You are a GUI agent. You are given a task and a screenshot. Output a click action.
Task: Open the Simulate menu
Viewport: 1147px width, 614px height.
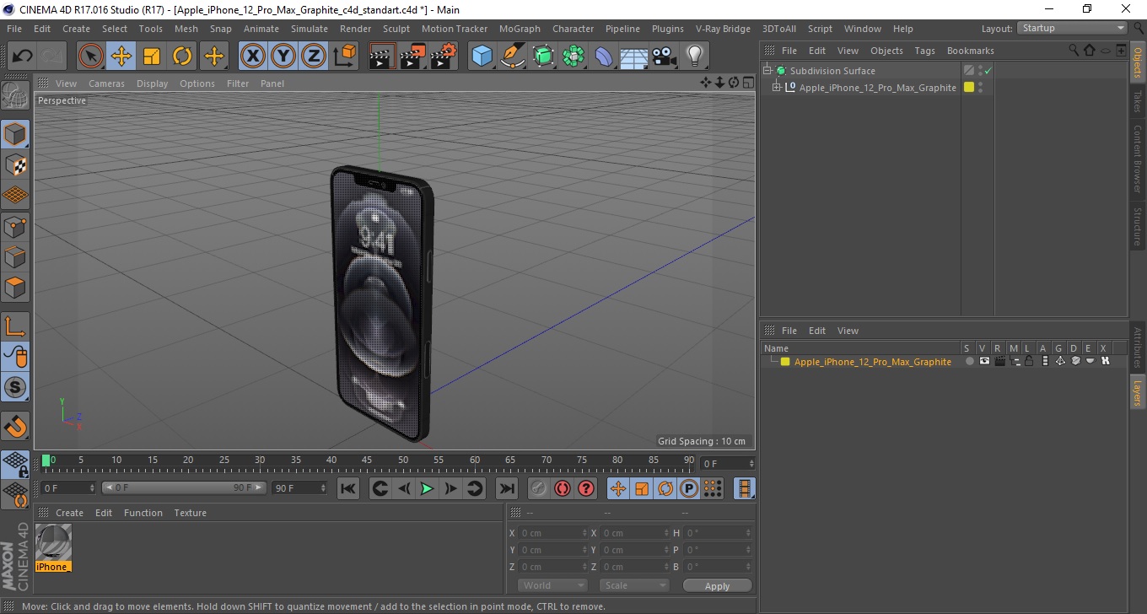click(310, 29)
